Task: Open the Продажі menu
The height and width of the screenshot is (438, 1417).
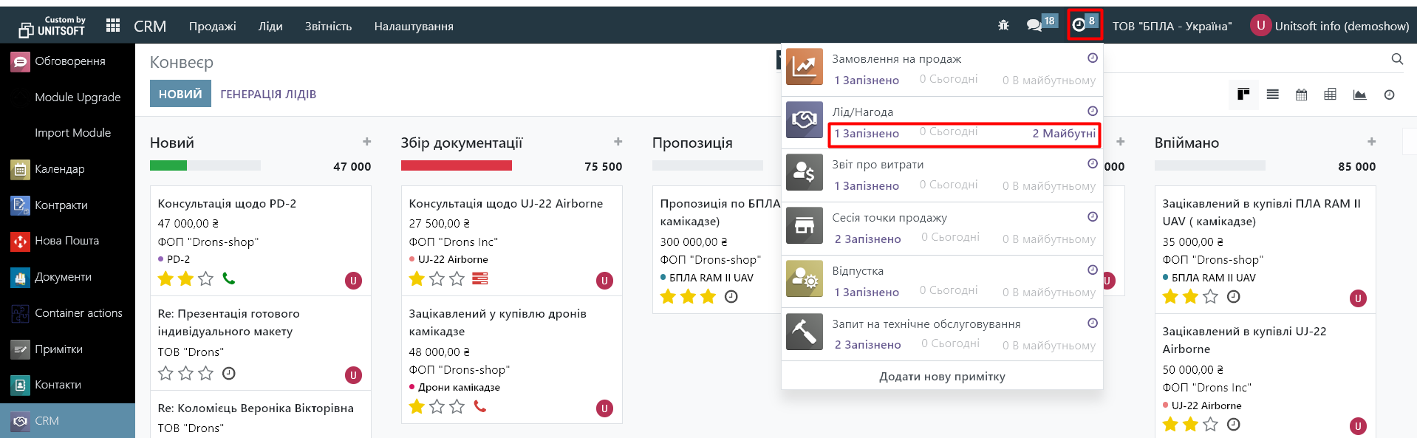Action: 212,26
